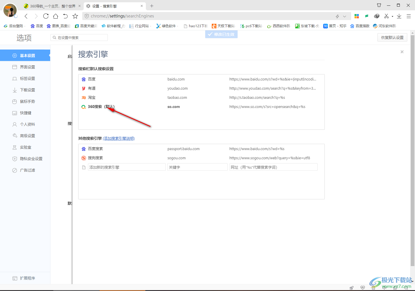Click the address bar URL field
The width and height of the screenshot is (415, 291).
pyautogui.click(x=209, y=16)
